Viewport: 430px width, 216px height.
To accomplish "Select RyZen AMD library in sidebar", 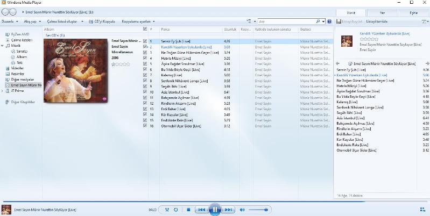I will click(x=18, y=34).
